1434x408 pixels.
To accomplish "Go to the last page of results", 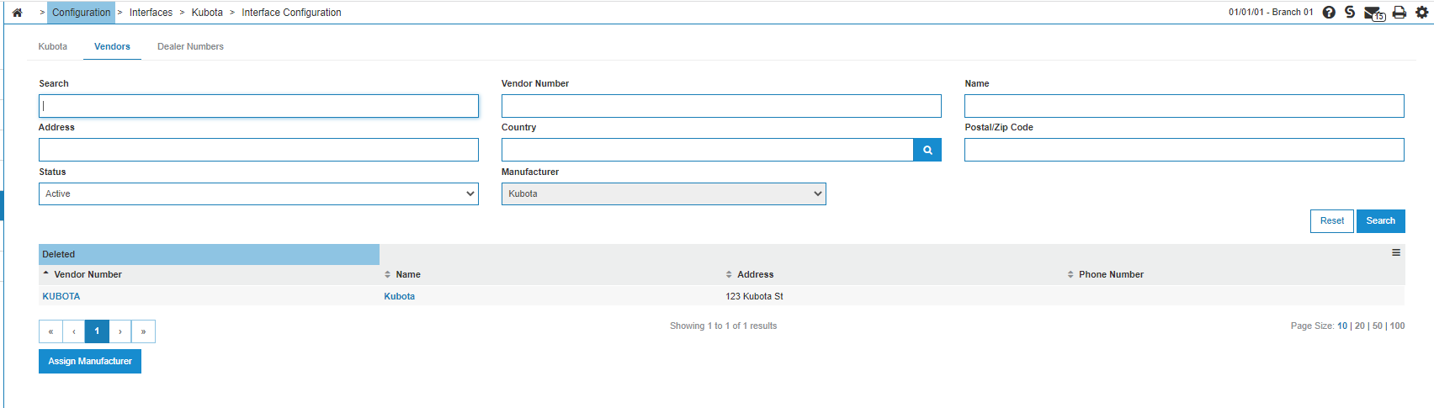I will click(144, 331).
